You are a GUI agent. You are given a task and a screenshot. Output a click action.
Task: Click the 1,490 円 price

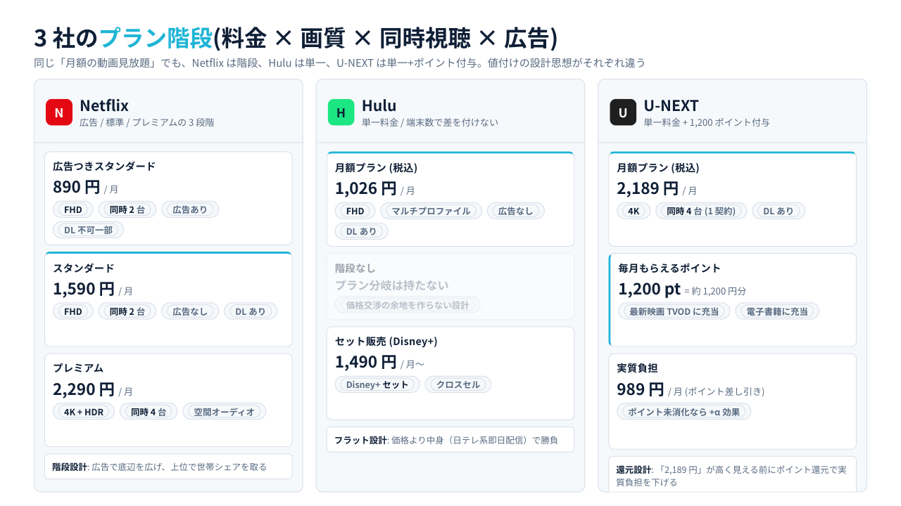tap(366, 362)
